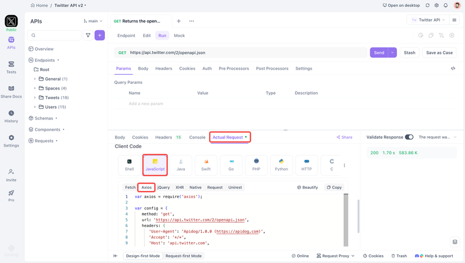This screenshot has width=465, height=263.
Task: Expand the Users folder
Action: tap(35, 107)
